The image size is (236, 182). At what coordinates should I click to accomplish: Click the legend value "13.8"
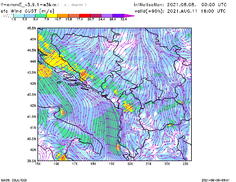(x=69, y=19)
